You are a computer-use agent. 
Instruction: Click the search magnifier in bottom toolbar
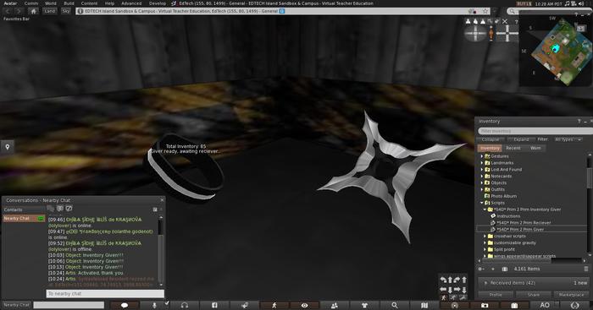tap(395, 305)
